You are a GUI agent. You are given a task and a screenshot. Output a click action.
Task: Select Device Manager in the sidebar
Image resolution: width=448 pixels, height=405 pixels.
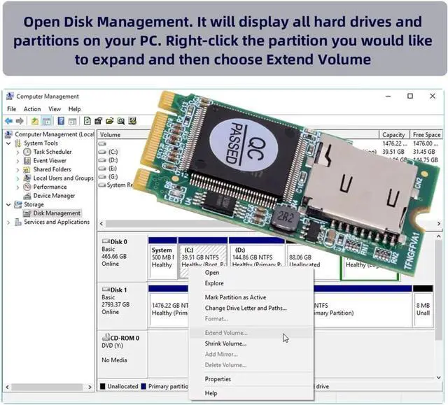54,196
